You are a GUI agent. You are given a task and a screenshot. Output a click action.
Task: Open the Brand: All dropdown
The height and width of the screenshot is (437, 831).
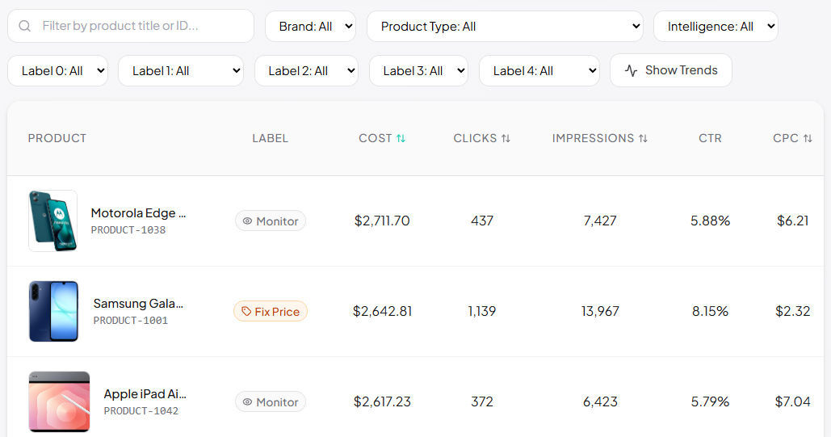[311, 27]
